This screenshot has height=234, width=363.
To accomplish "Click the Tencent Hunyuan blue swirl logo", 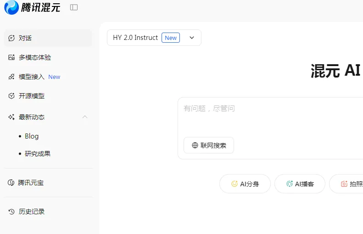I will pyautogui.click(x=11, y=7).
